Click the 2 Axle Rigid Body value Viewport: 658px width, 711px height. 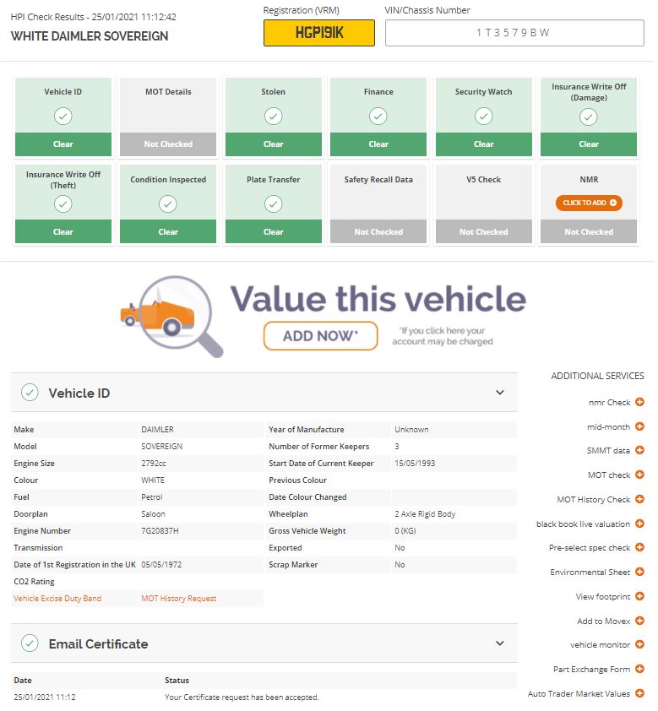coord(425,513)
